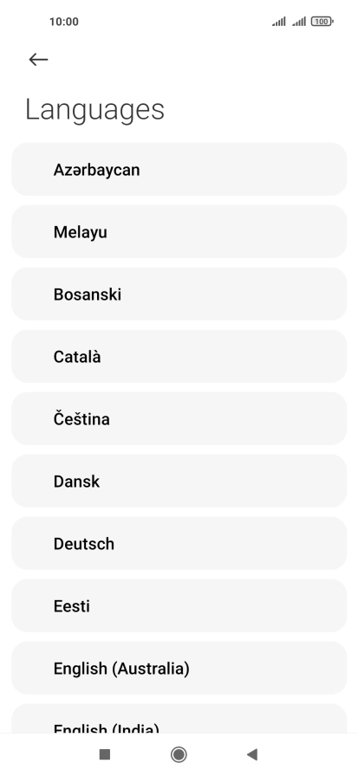The height and width of the screenshot is (776, 358).
Task: Tap the back arrow icon
Action: [x=38, y=60]
